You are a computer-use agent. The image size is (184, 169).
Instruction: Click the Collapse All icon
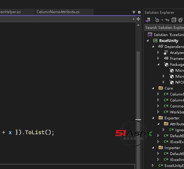(174, 20)
